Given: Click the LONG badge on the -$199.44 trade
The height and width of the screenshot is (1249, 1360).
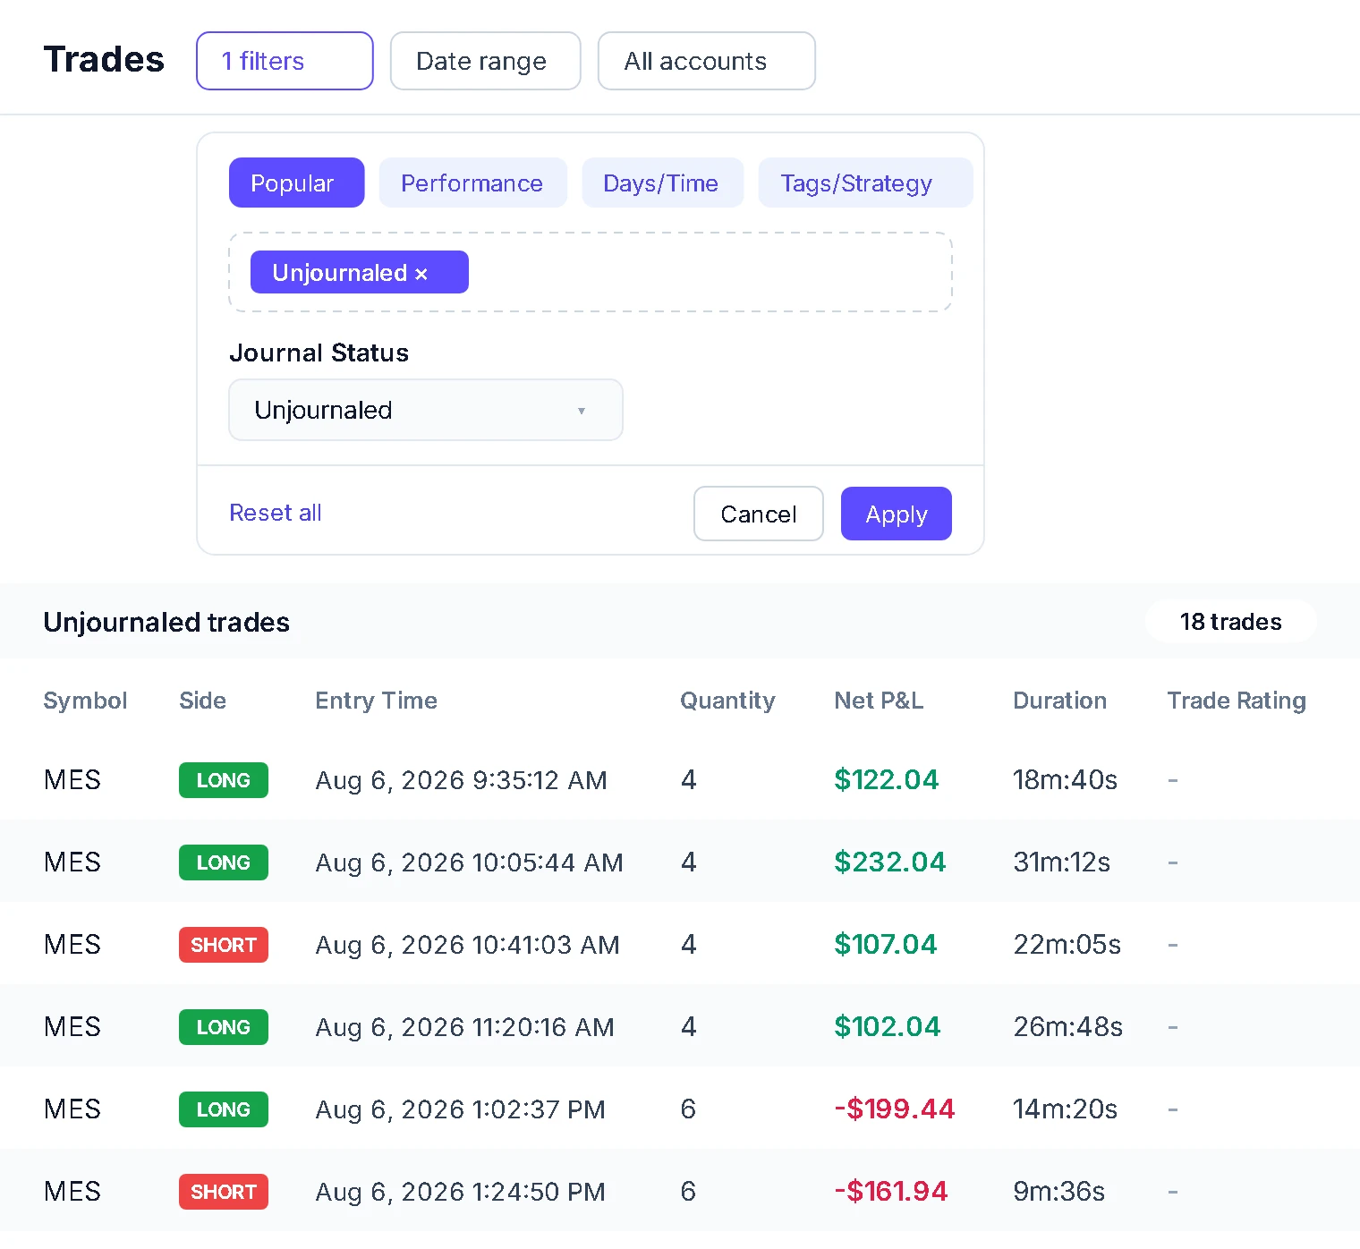Looking at the screenshot, I should click(224, 1109).
